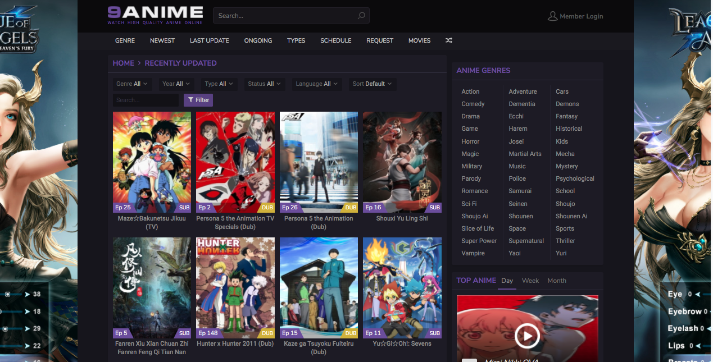
Task: Select the Martial Arts genre
Action: pyautogui.click(x=525, y=154)
